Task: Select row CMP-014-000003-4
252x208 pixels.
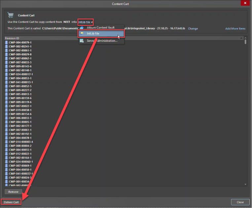Action: click(125, 142)
